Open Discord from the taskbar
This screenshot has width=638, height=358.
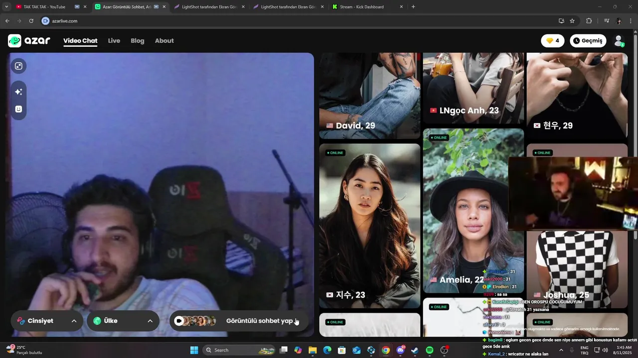(x=400, y=350)
